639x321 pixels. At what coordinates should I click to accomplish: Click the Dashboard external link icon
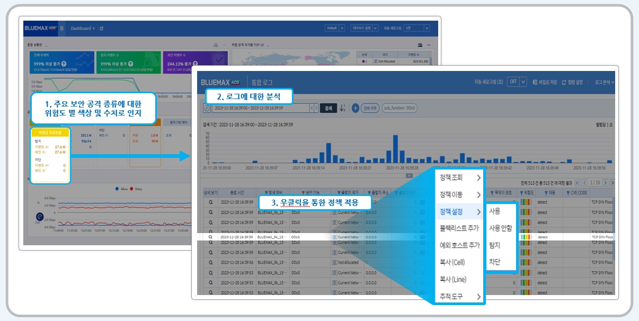coord(102,28)
